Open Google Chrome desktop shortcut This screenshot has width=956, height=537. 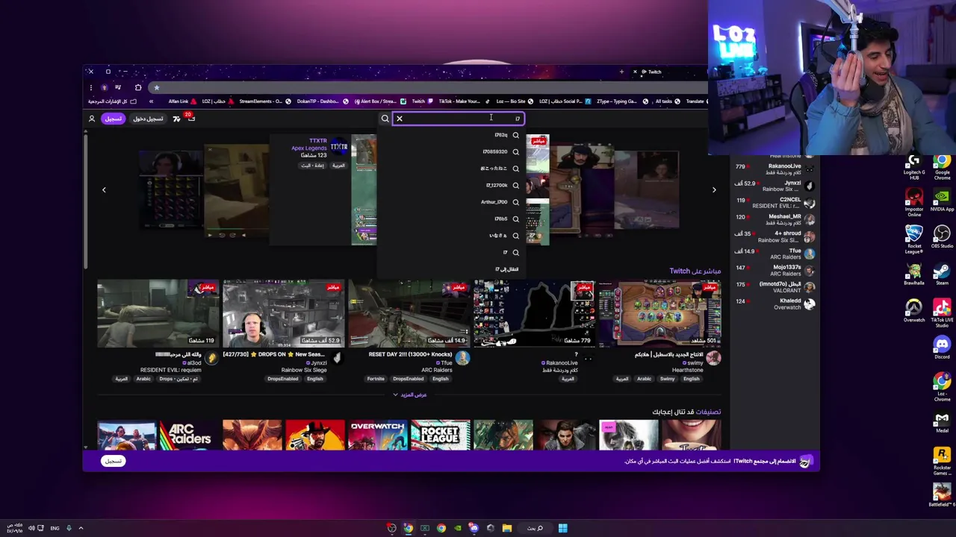point(942,168)
